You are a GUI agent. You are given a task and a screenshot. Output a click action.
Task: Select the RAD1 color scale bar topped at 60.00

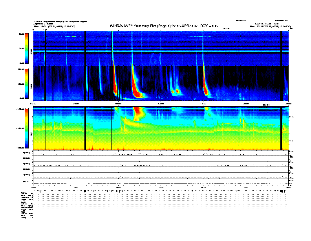27,84
